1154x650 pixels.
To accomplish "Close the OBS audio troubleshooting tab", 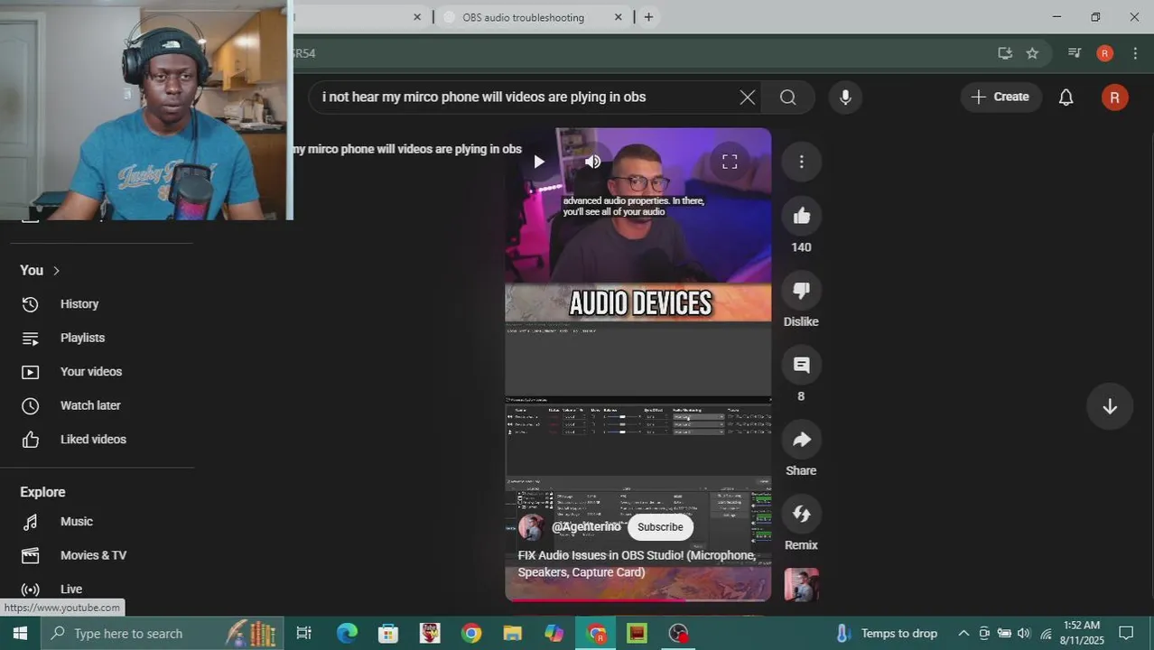I will click(x=619, y=17).
